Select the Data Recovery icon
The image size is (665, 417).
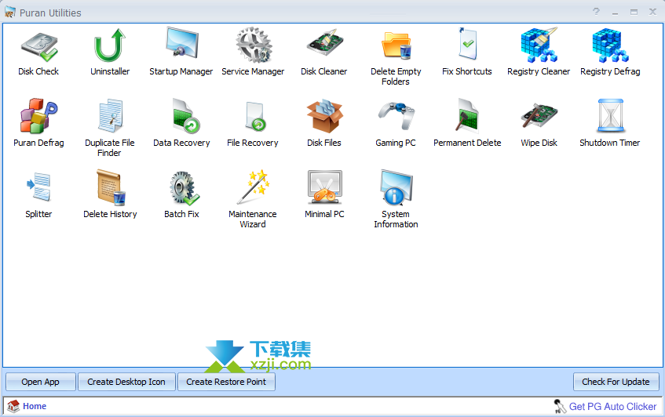(185, 115)
